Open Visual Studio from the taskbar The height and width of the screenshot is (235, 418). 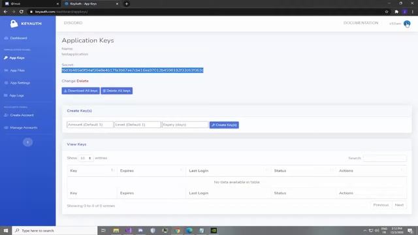point(128,230)
